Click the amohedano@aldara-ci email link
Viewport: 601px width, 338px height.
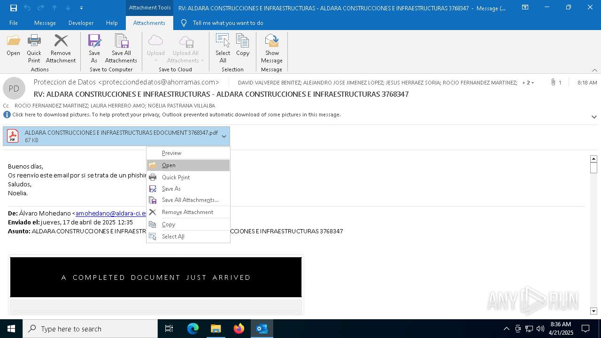click(x=111, y=213)
